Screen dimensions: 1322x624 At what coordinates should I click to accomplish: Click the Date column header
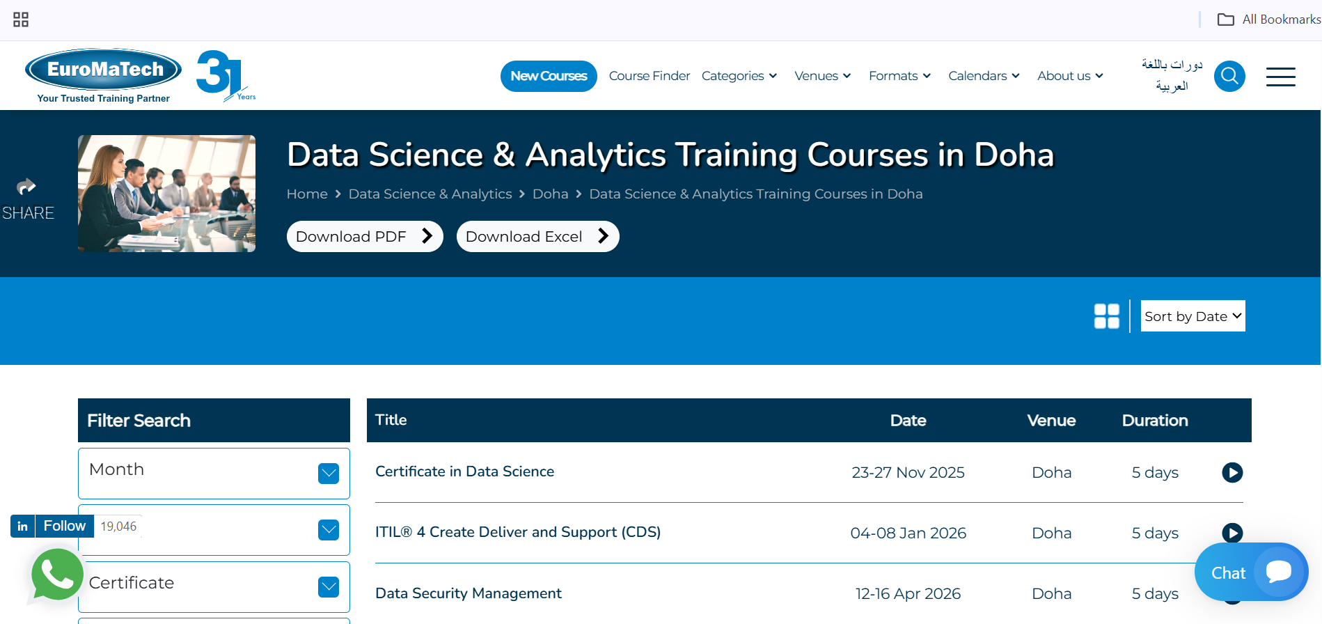coord(908,421)
